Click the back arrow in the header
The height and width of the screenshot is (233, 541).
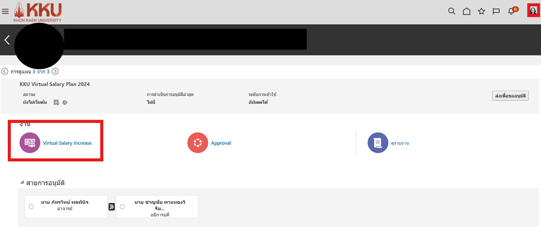[x=7, y=40]
